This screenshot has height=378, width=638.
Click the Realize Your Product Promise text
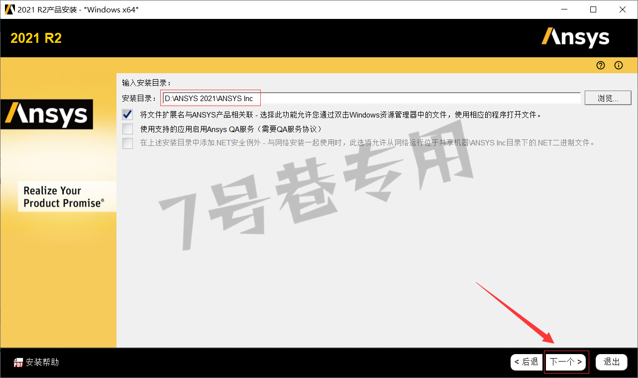(64, 197)
